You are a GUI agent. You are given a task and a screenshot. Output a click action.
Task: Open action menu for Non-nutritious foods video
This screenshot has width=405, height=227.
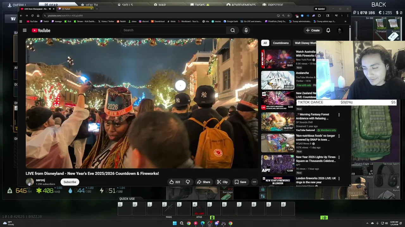point(339,136)
